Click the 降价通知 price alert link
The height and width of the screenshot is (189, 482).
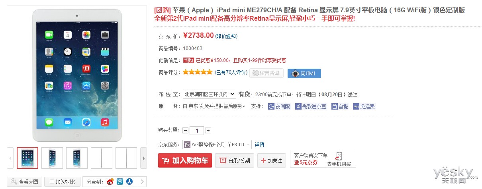point(227,36)
